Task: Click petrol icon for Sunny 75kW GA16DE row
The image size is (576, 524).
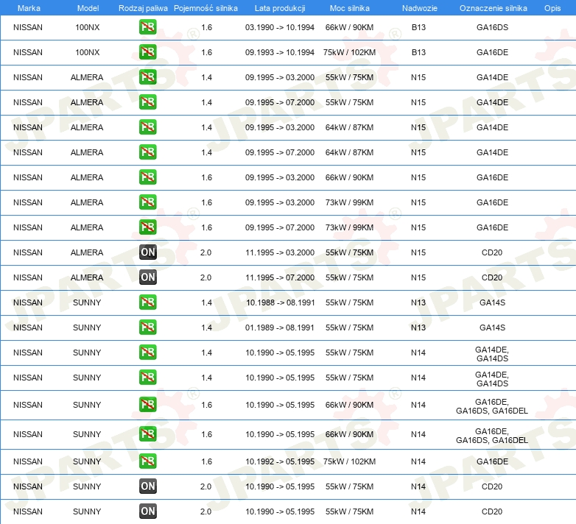Action: 147,461
